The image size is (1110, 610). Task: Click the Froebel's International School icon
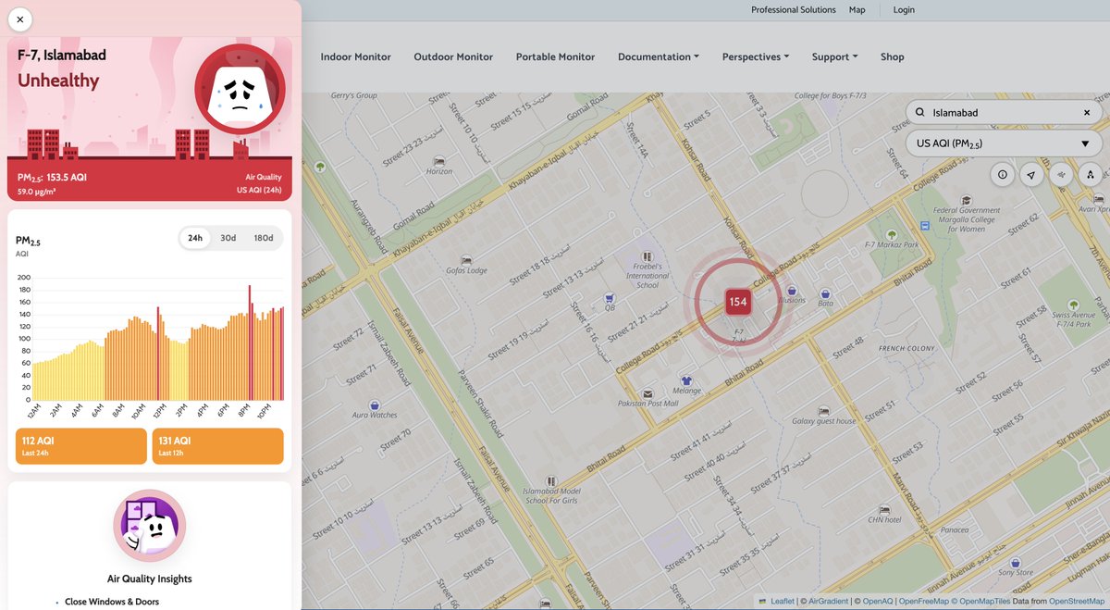pyautogui.click(x=647, y=255)
